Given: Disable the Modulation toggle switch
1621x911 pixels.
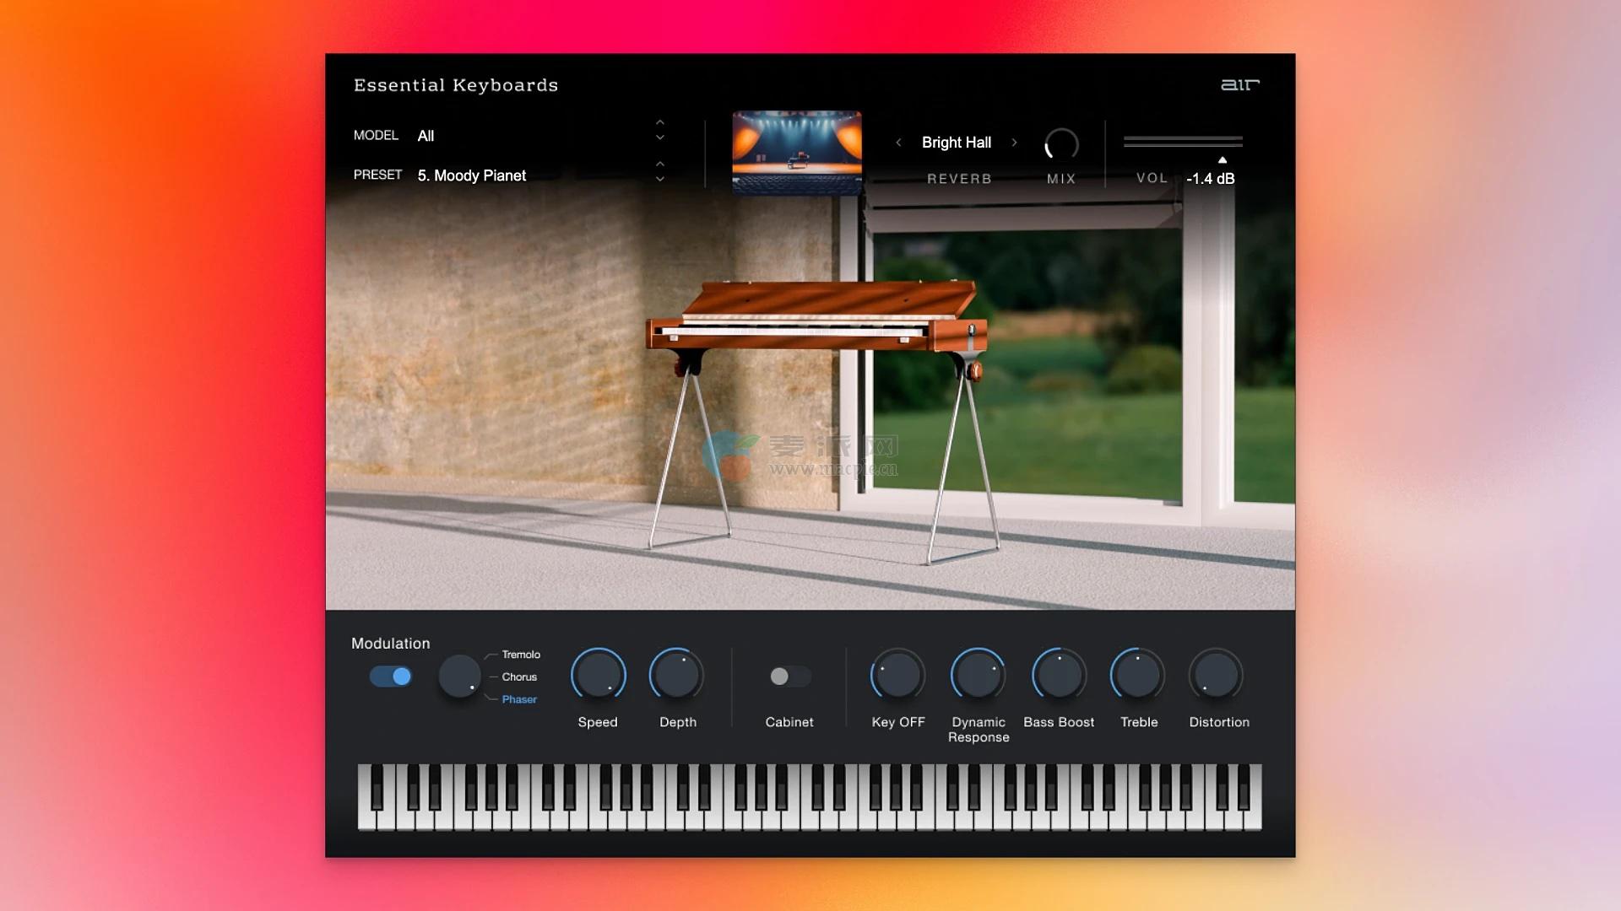Looking at the screenshot, I should (391, 677).
